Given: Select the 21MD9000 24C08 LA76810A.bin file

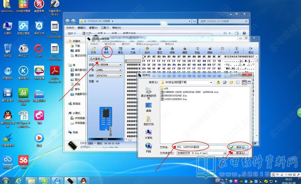Looking at the screenshot, I should [190, 92].
